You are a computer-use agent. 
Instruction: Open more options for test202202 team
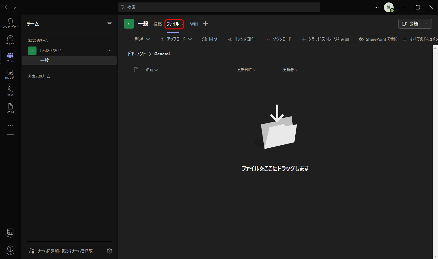[x=109, y=51]
